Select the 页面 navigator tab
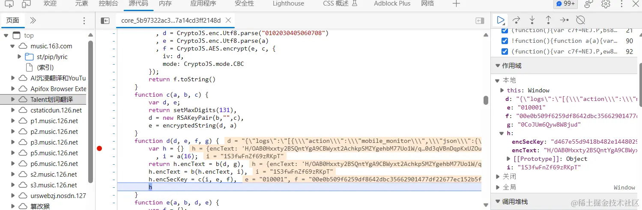 point(12,20)
